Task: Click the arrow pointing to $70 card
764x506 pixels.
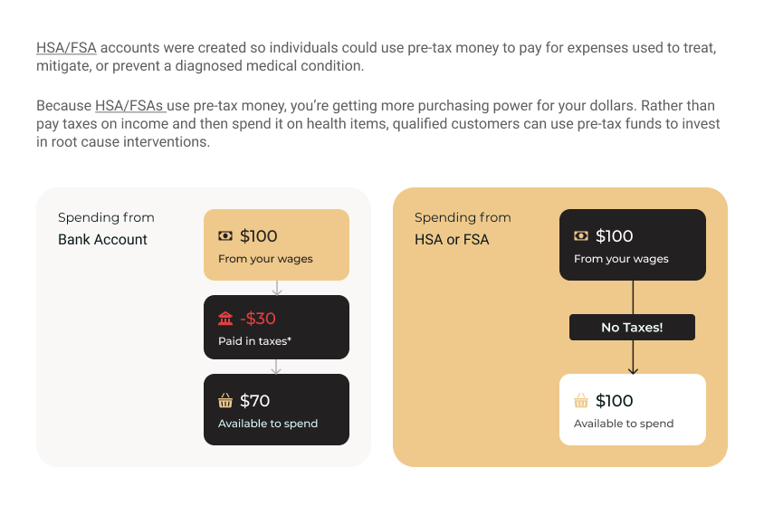Action: (x=276, y=367)
